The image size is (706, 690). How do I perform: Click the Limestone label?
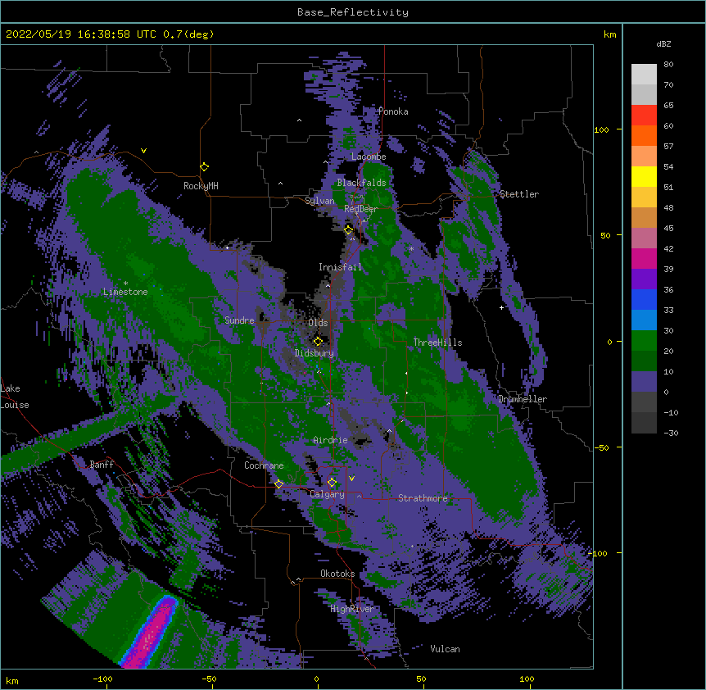pyautogui.click(x=125, y=292)
